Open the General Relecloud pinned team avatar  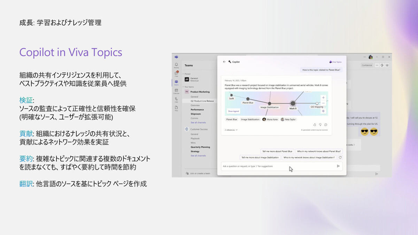[187, 79]
